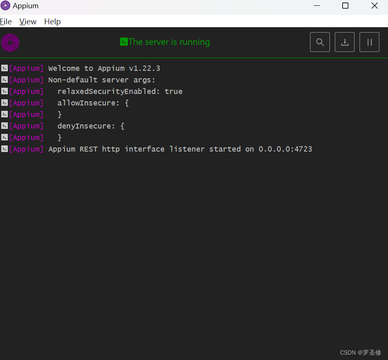Open the Help menu
Viewport: 388px width, 360px height.
coord(52,21)
